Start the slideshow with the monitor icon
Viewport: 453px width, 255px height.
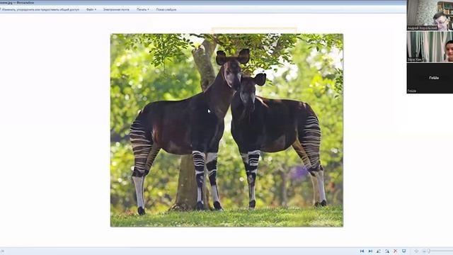coord(404,251)
